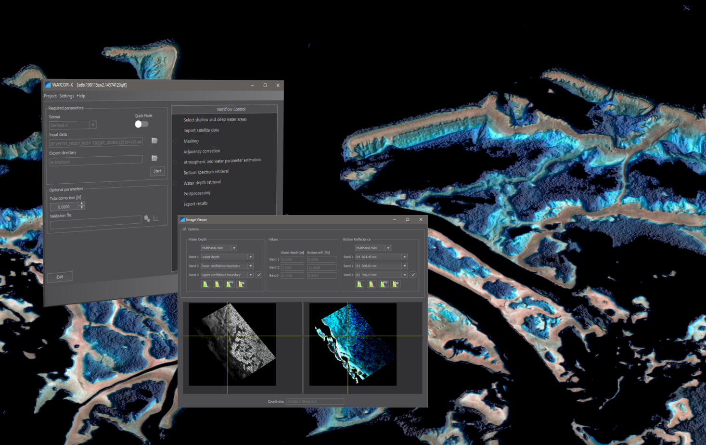Open Band 3 upper confidence boundary dropdown
Screen dimensions: 706x445
[x=227, y=275]
